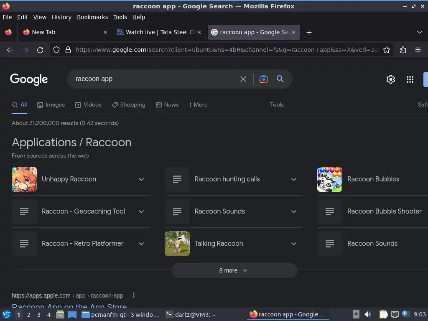Click the volume speaker tray icon

tap(368, 314)
